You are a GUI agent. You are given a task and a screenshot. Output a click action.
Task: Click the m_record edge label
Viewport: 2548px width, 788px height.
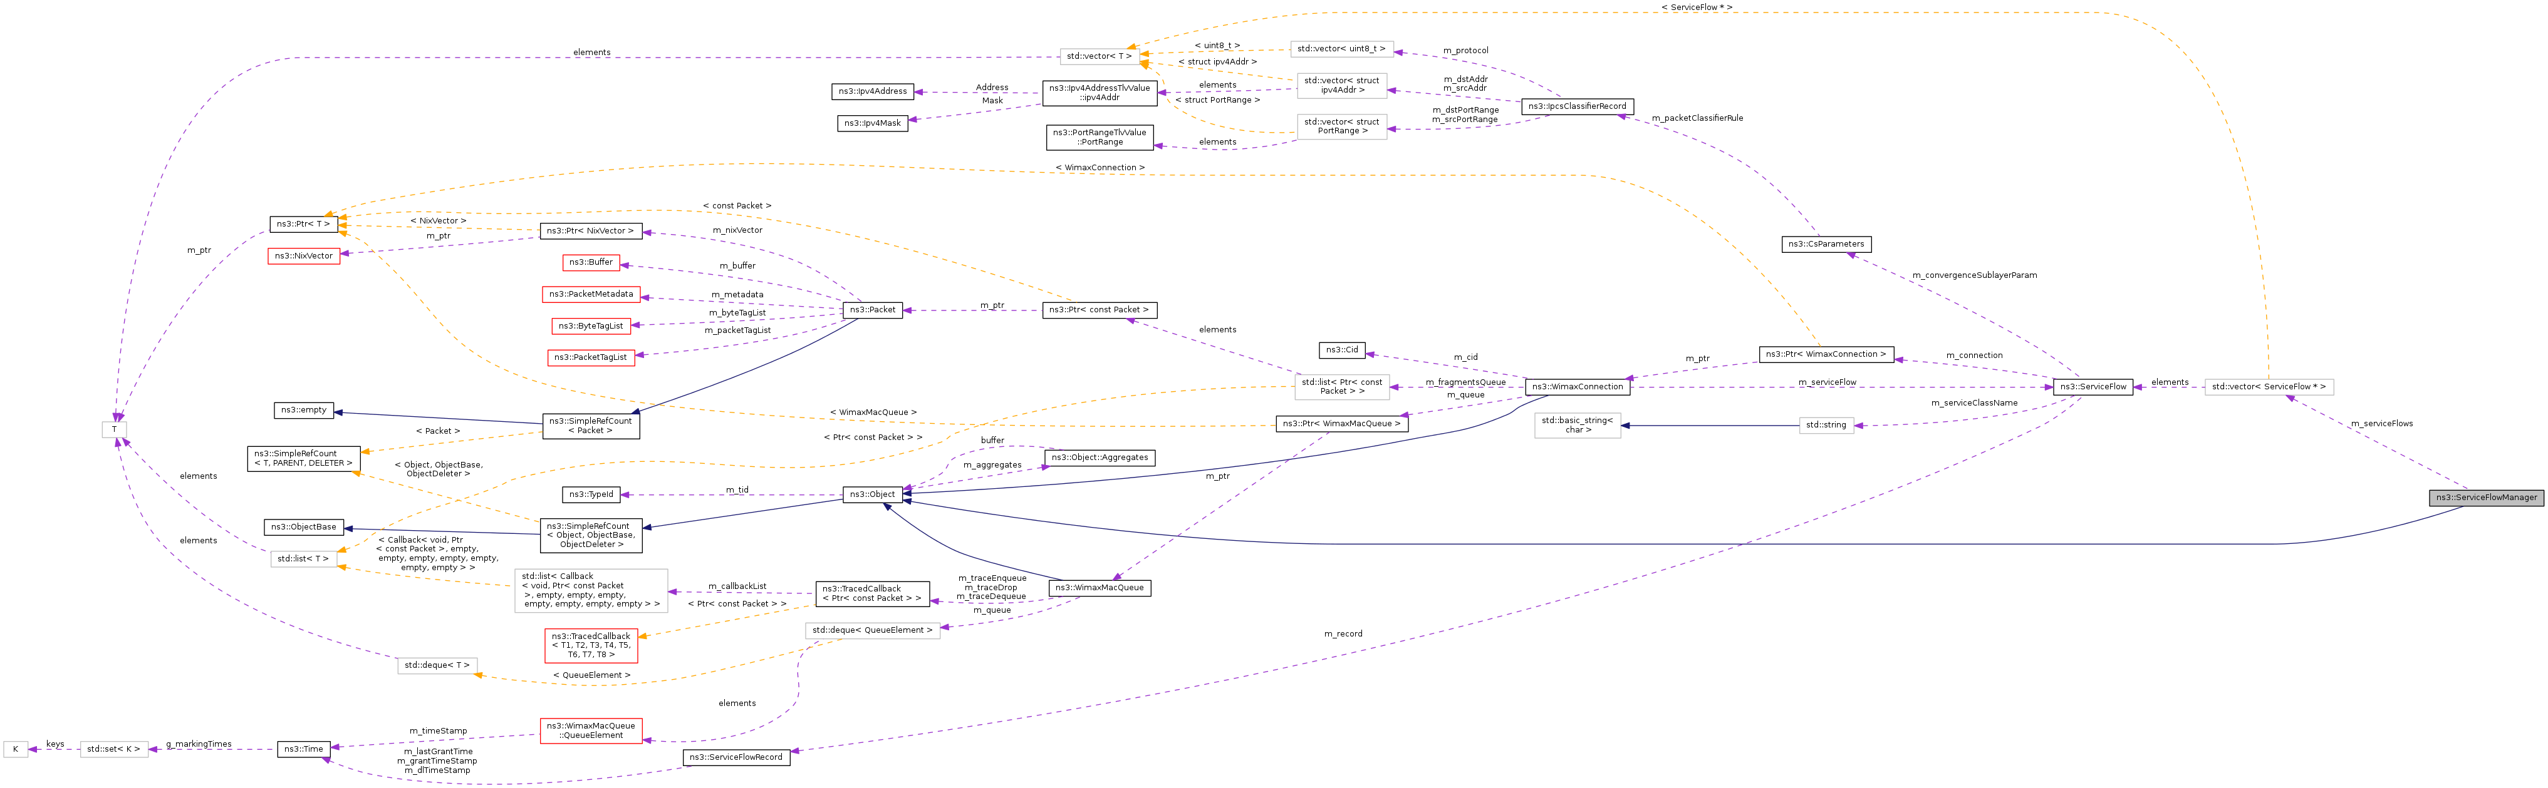pos(1343,634)
